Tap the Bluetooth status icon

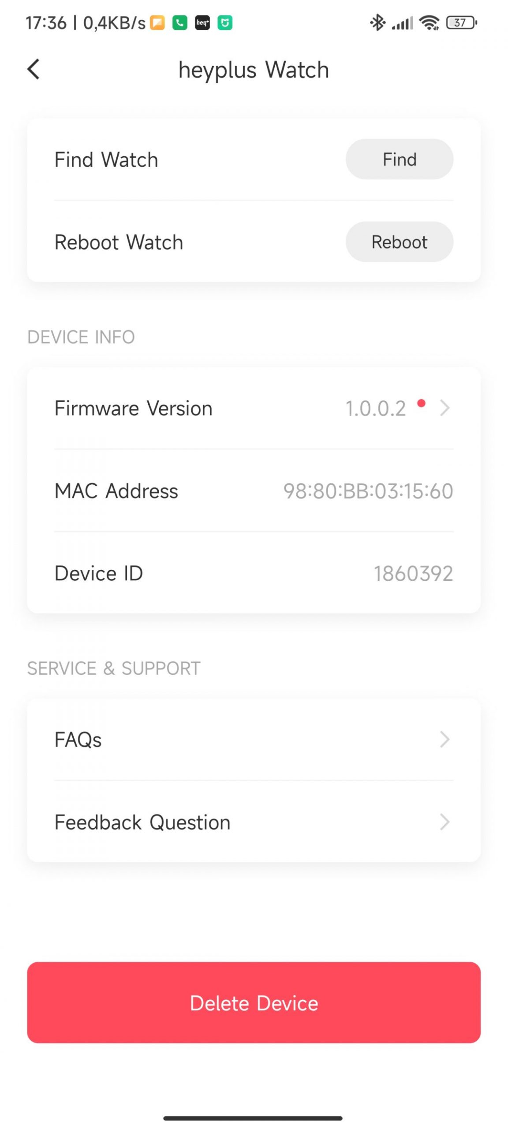tap(377, 22)
